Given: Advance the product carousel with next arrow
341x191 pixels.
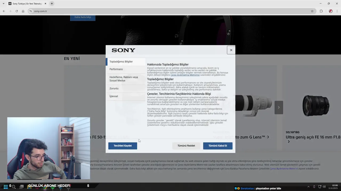Looking at the screenshot, I should click(279, 107).
